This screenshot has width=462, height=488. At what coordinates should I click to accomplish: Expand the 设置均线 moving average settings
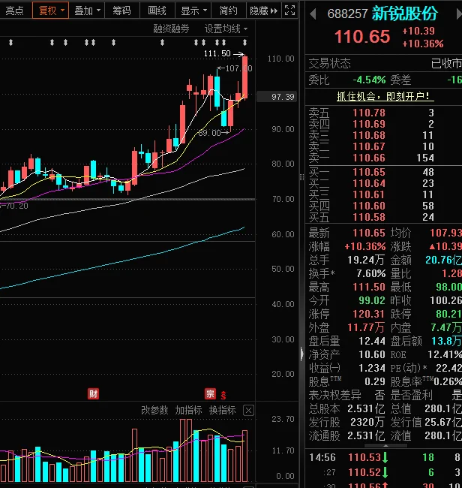pos(226,29)
